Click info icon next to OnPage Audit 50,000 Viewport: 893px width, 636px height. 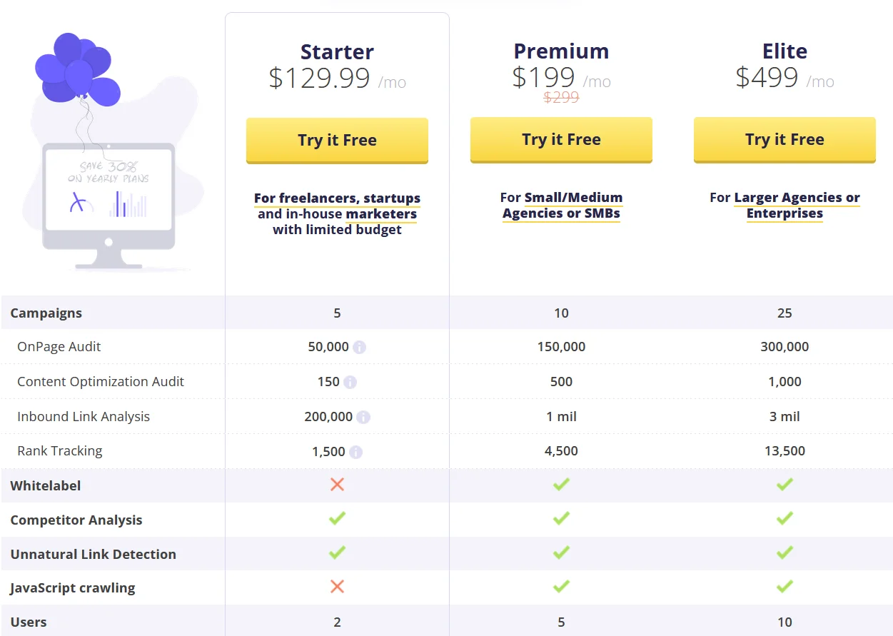click(359, 348)
